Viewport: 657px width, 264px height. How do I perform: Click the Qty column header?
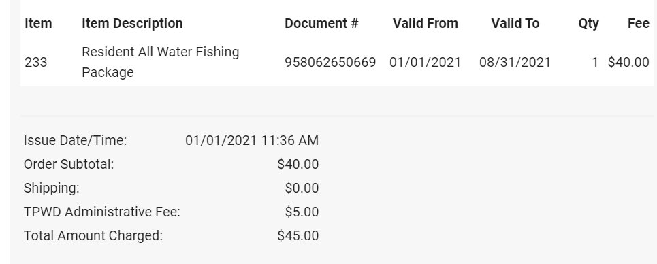(x=589, y=24)
